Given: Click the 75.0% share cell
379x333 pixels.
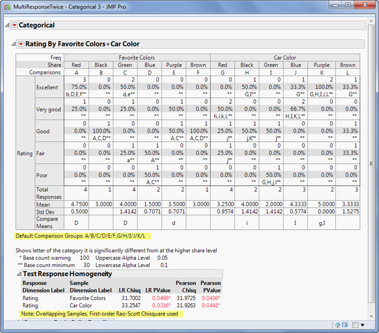Looking at the screenshot, I should [79, 87].
